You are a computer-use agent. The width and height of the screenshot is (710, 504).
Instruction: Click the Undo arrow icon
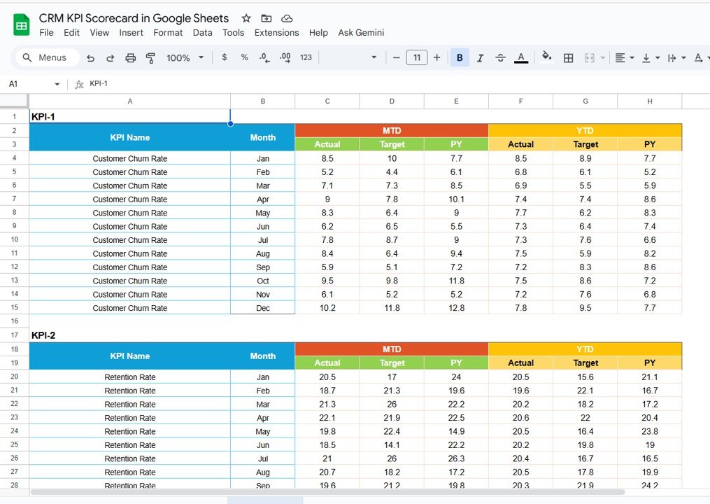click(91, 58)
